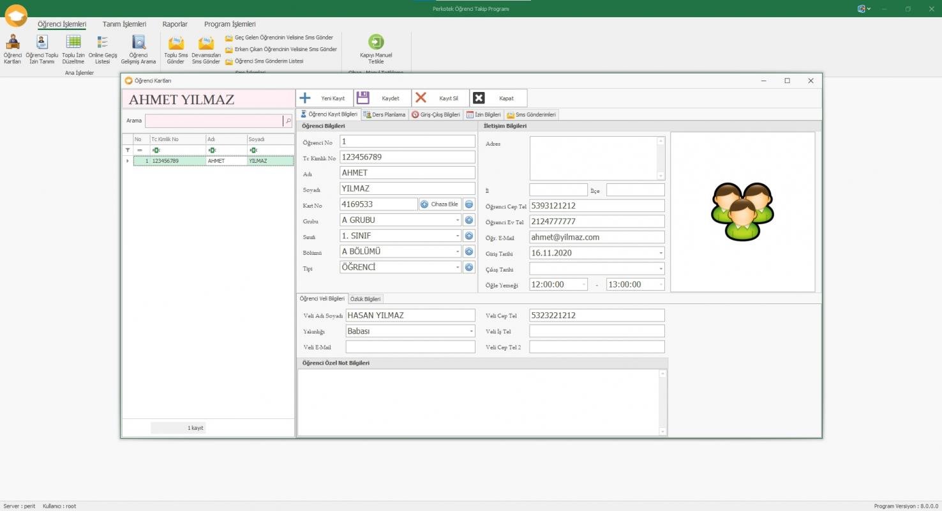Expand the Grubu dropdown
The width and height of the screenshot is (942, 511).
(458, 220)
